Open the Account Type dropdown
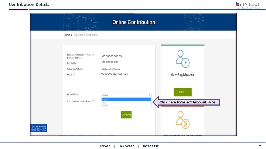The image size is (266, 149). (x=126, y=95)
